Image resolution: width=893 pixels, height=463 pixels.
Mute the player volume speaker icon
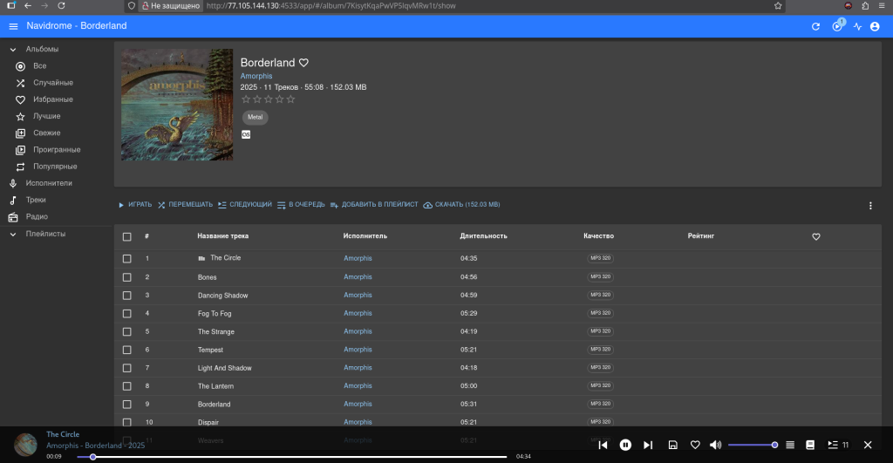coord(715,445)
